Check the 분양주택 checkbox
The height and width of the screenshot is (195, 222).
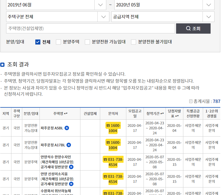58,42
